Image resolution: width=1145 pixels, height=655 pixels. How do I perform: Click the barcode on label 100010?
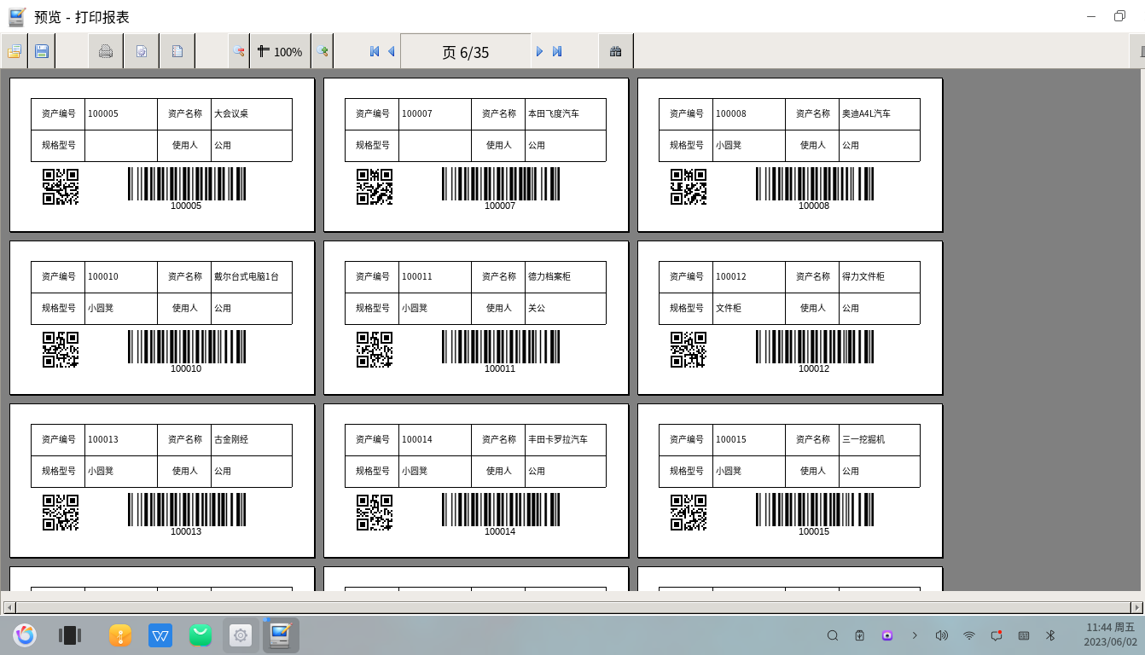tap(187, 346)
